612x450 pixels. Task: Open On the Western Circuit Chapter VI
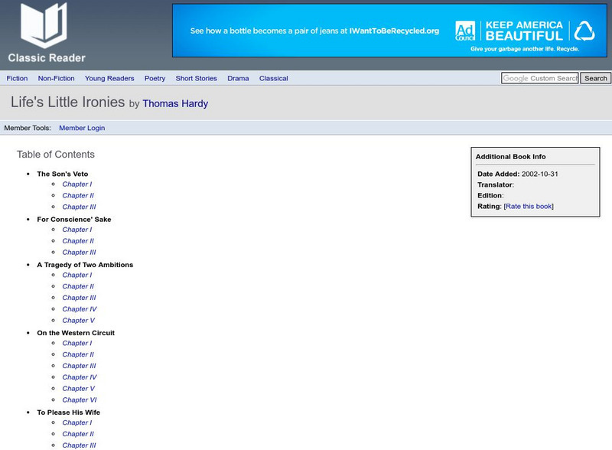point(80,399)
